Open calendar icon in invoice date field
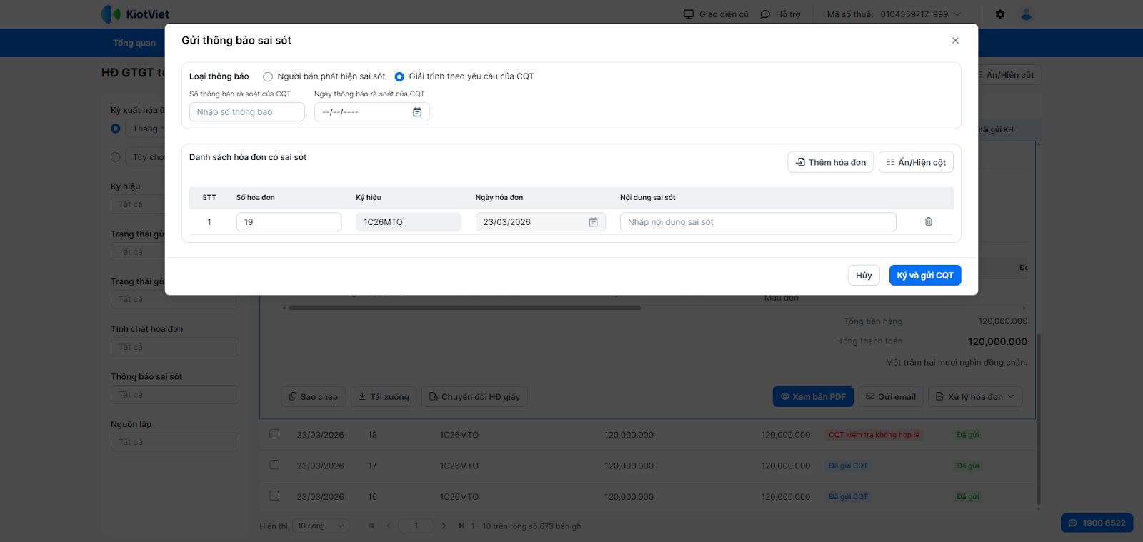The width and height of the screenshot is (1143, 542). [593, 222]
